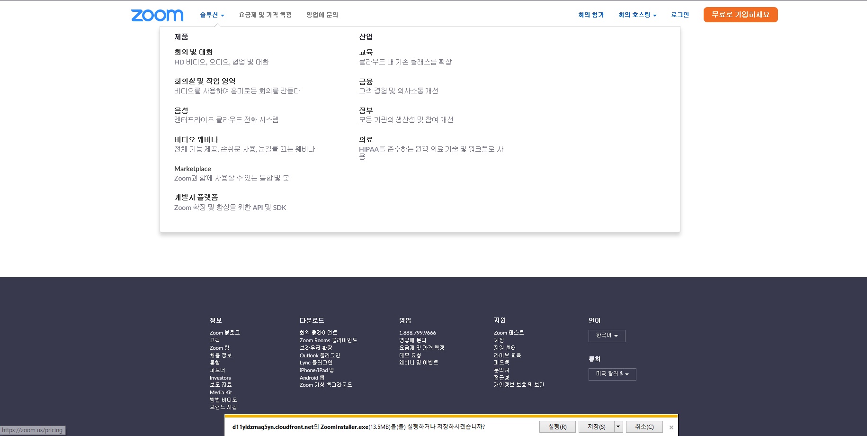Open Zoom 테스트 support link
The image size is (867, 436).
coord(509,333)
